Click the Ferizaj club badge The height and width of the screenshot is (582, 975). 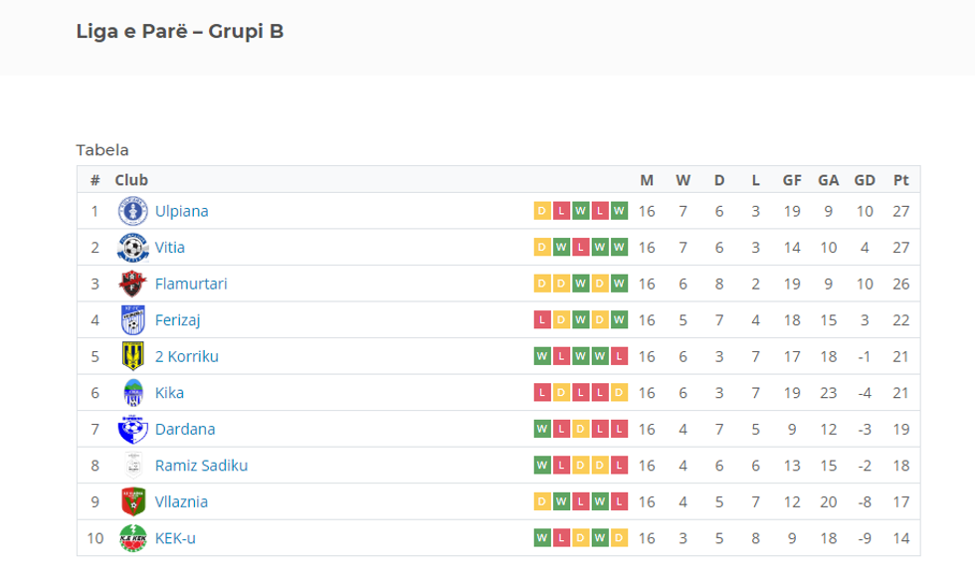pyautogui.click(x=132, y=320)
